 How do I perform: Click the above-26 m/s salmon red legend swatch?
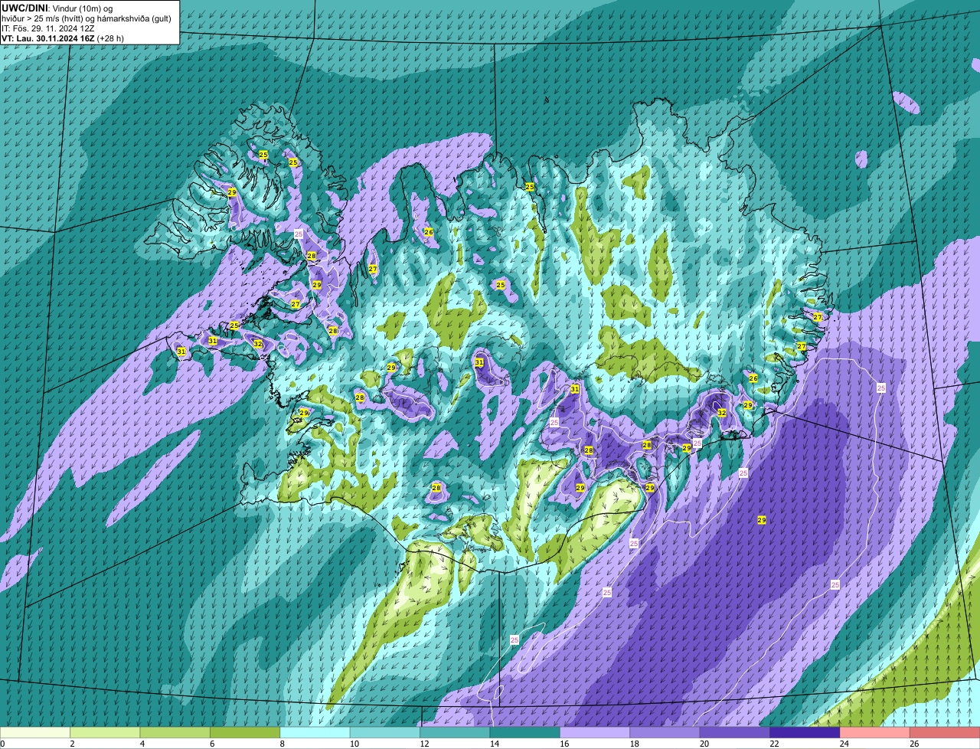point(945,732)
